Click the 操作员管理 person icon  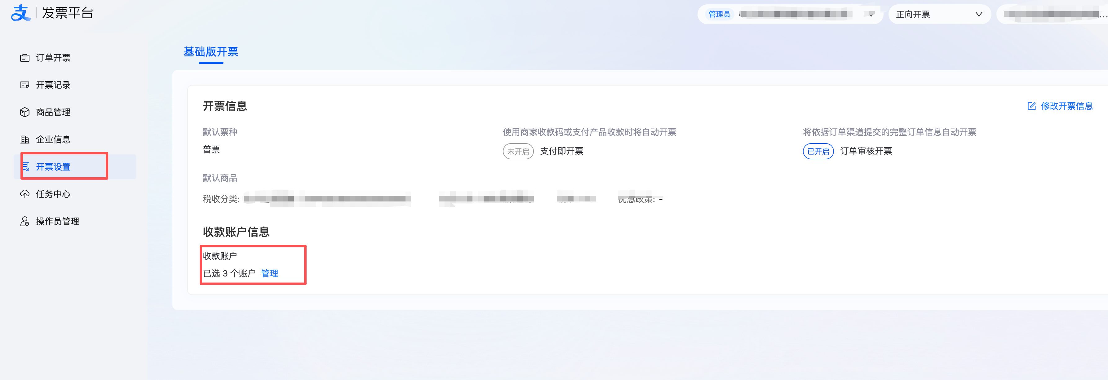click(25, 221)
